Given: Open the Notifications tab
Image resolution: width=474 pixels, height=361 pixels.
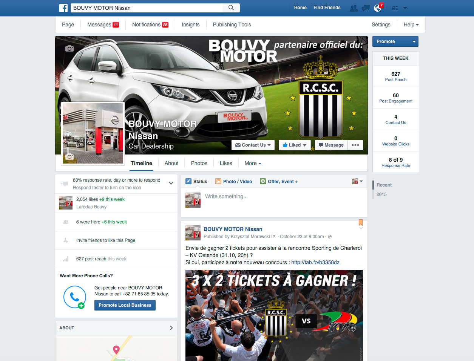Looking at the screenshot, I should click(150, 24).
